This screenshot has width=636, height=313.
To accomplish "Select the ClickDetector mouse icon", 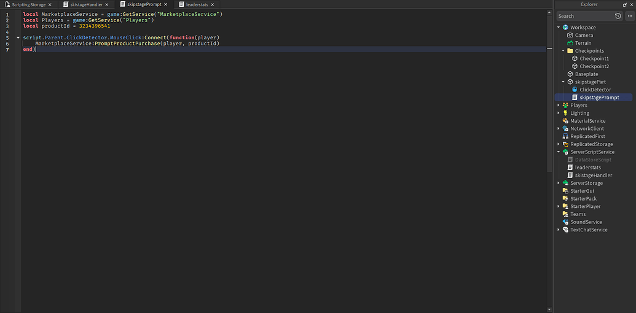I will [575, 90].
